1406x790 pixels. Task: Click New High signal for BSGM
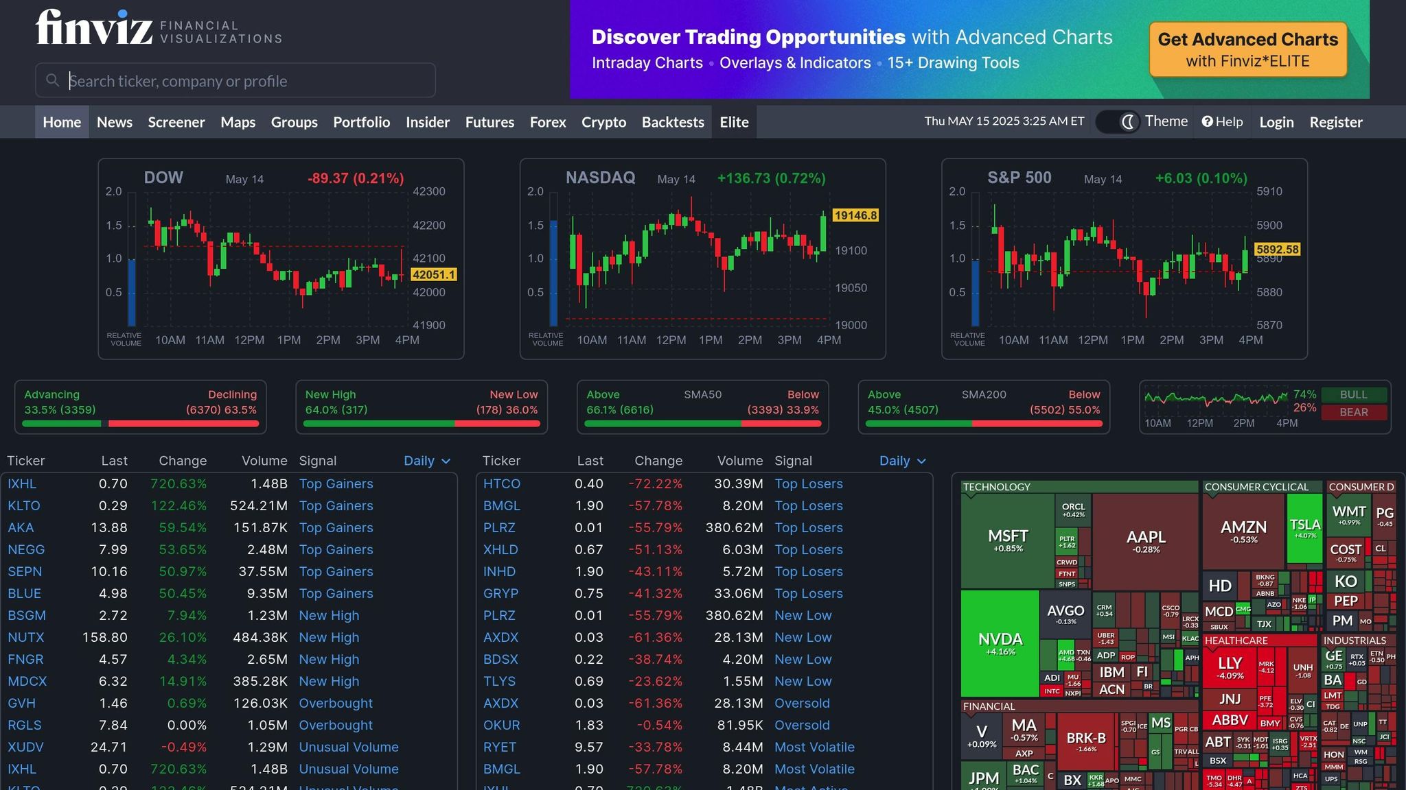329,615
